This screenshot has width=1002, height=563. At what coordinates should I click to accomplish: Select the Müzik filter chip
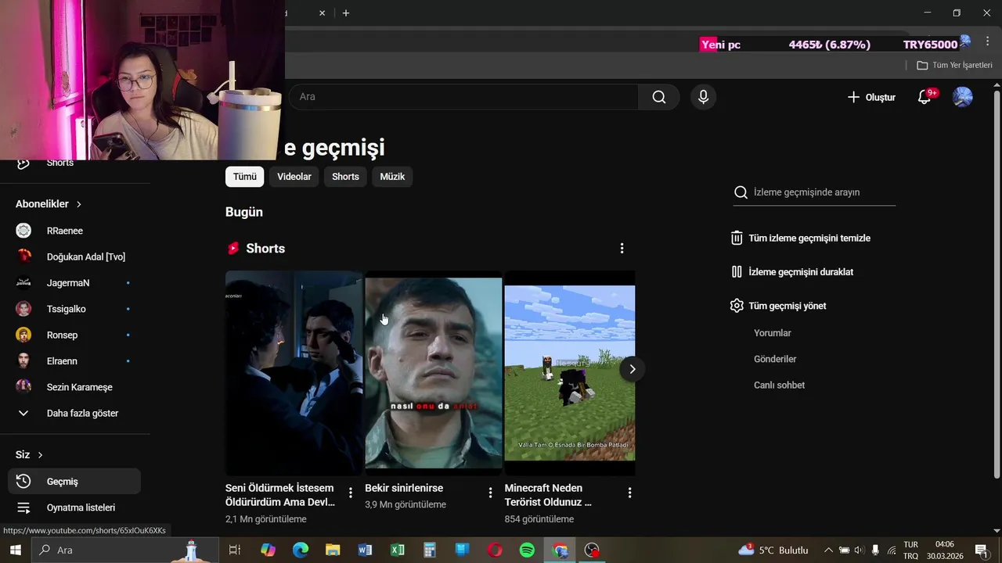pyautogui.click(x=392, y=177)
